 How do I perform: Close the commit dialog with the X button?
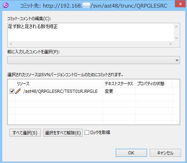point(180,4)
